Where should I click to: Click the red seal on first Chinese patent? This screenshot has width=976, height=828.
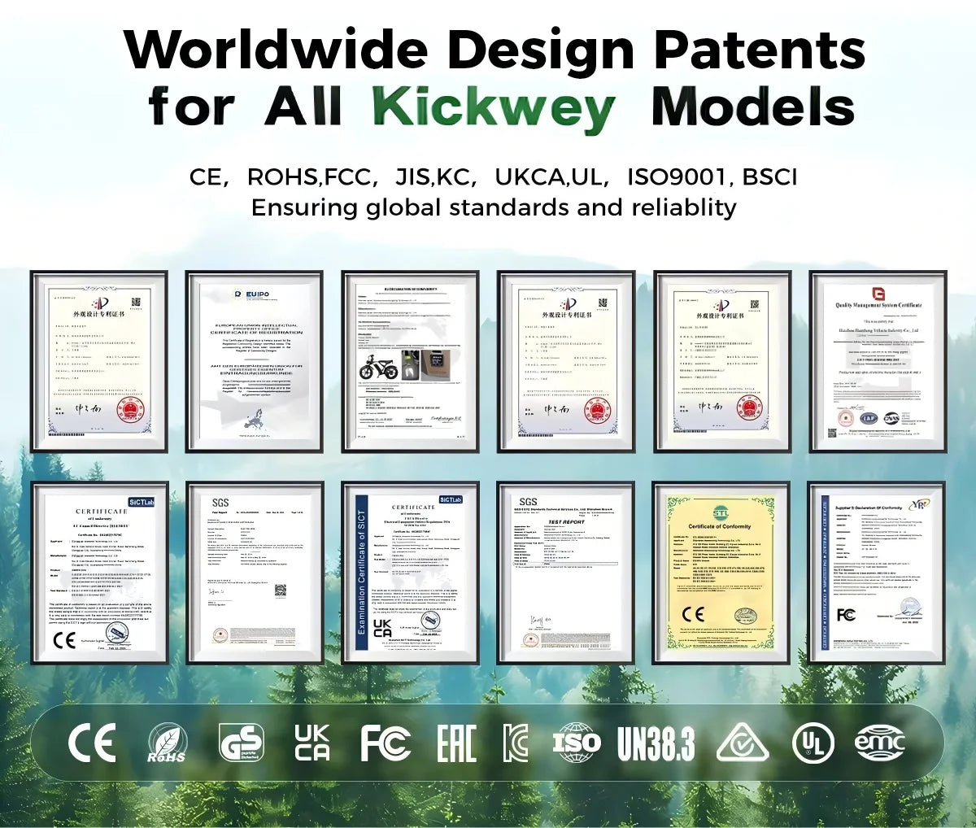coord(131,411)
